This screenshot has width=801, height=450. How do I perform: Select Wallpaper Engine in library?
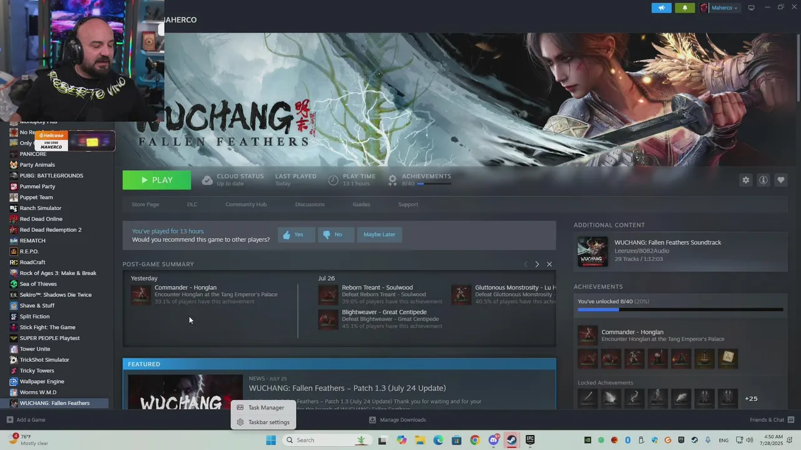(x=42, y=381)
